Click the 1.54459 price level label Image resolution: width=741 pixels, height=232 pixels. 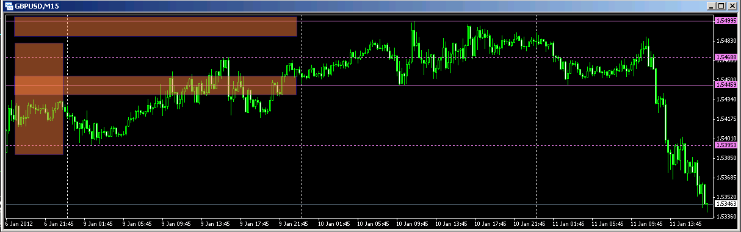[726, 85]
